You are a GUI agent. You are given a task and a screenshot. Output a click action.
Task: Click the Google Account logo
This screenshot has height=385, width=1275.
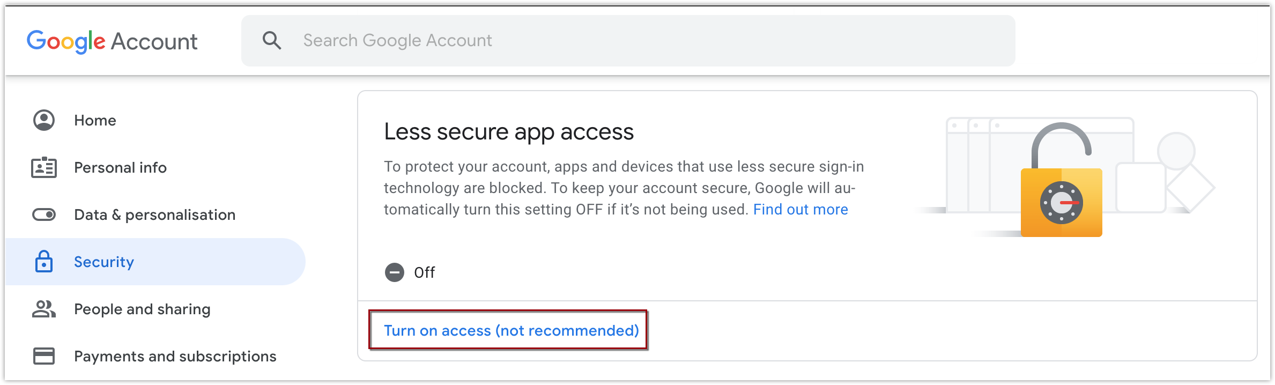112,41
